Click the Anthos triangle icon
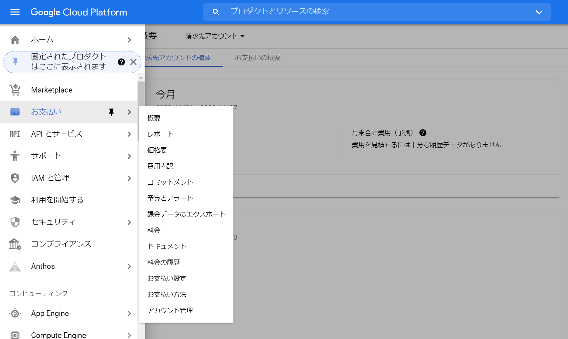The image size is (568, 339). 15,266
